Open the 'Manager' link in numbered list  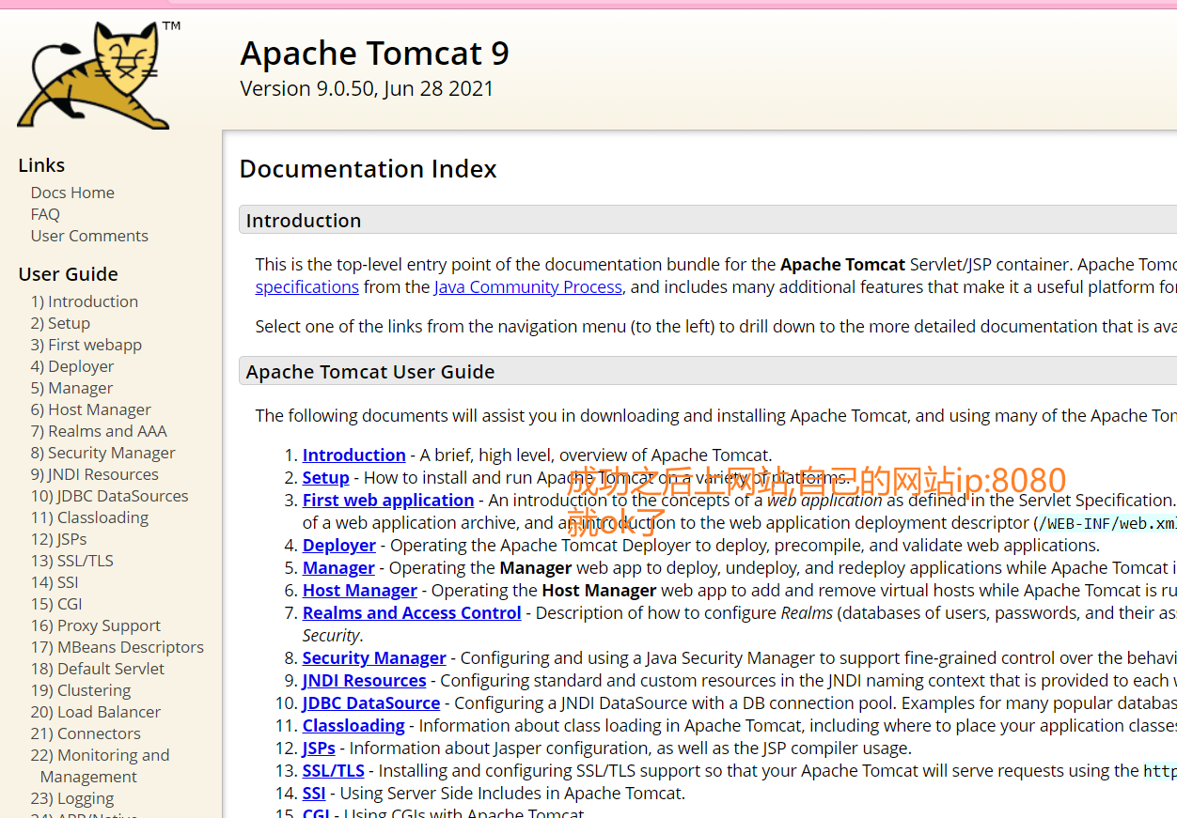tap(338, 567)
